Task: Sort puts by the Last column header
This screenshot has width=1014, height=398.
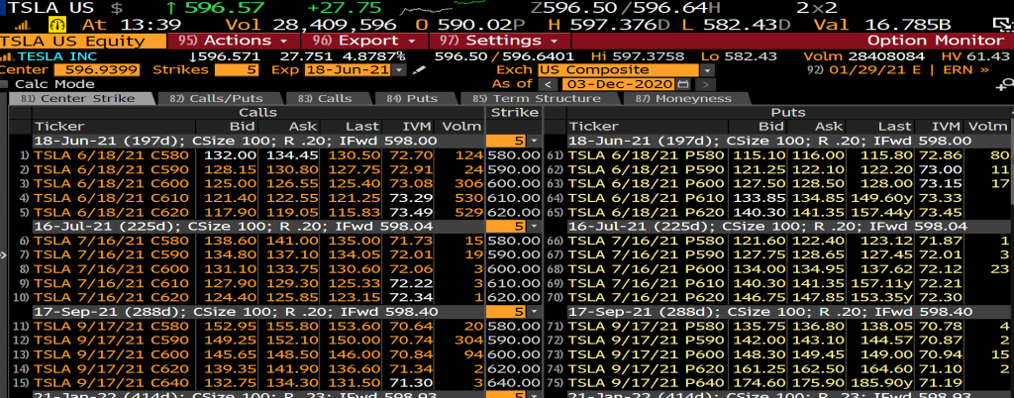Action: click(x=895, y=127)
